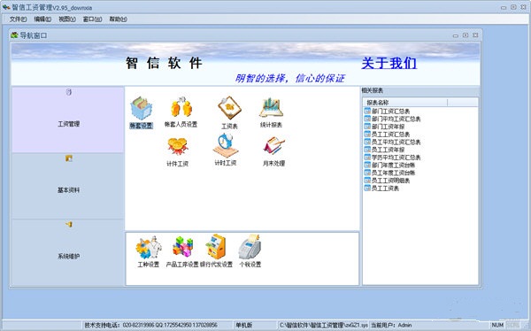Click the NUM status bar indicator
The width and height of the screenshot is (531, 331).
pyautogui.click(x=497, y=325)
